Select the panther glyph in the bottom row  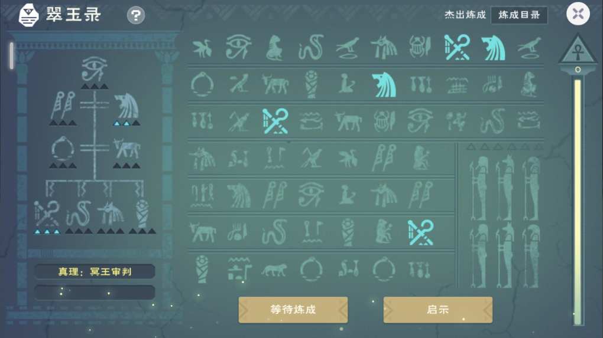(x=274, y=270)
